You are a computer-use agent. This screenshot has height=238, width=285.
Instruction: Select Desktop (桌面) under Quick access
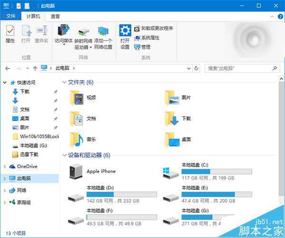(x=21, y=119)
